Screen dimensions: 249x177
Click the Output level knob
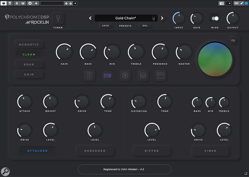coord(233,18)
